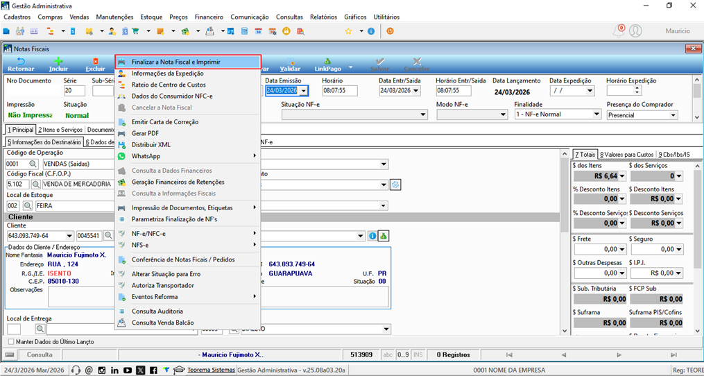The height and width of the screenshot is (376, 704).
Task: Enable Manter Dados do Último Lançto checkbox
Action: (x=11, y=341)
